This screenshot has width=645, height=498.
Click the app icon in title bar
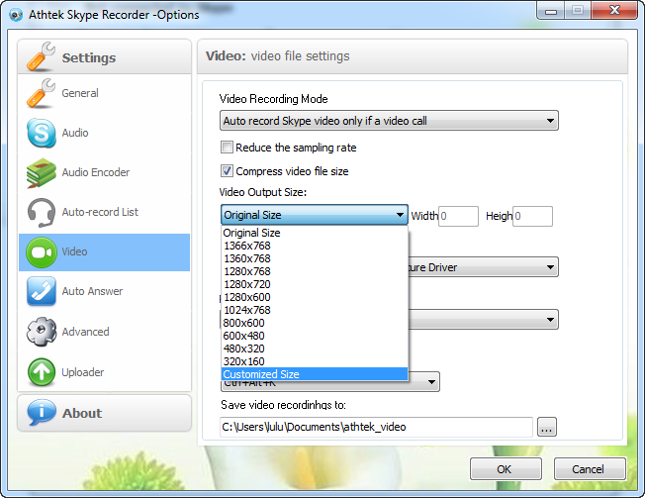(x=16, y=15)
